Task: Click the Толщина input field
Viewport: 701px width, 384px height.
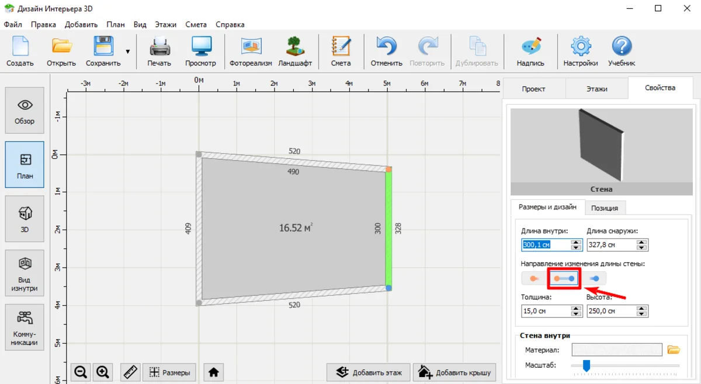Action: 546,311
